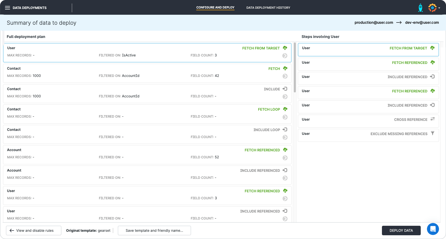The height and width of the screenshot is (239, 446).
Task: Click the CROSS REFERENCE arrows icon
Action: coord(432,119)
